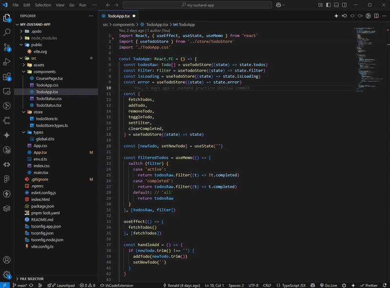Viewport: 390px width, 288px height.
Task: Open todoStore.ts in the explorer
Action: (x=46, y=119)
